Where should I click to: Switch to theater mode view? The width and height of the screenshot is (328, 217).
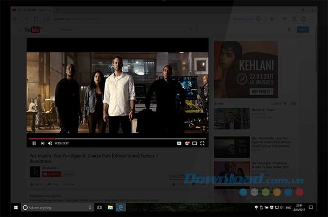tap(195, 144)
